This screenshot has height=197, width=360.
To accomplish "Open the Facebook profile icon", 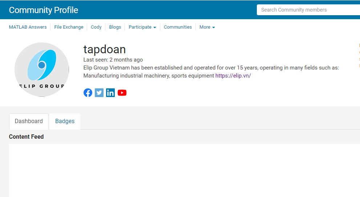I will point(88,93).
